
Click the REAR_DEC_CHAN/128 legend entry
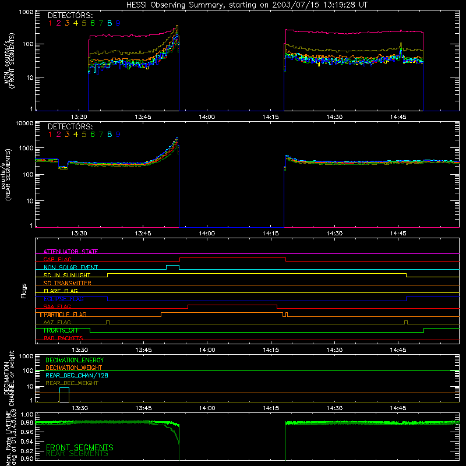tap(77, 376)
